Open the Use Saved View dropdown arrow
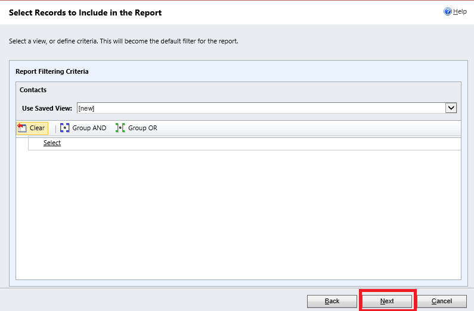Image resolution: width=474 pixels, height=311 pixels. (x=451, y=108)
